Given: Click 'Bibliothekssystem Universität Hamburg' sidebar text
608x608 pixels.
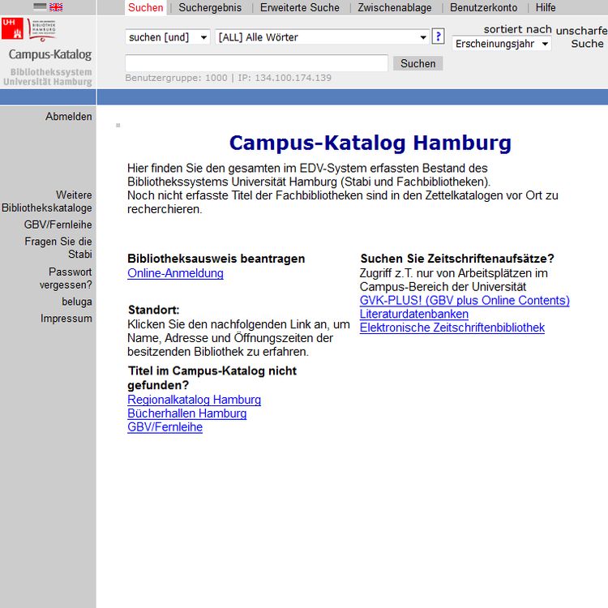Looking at the screenshot, I should 48,77.
